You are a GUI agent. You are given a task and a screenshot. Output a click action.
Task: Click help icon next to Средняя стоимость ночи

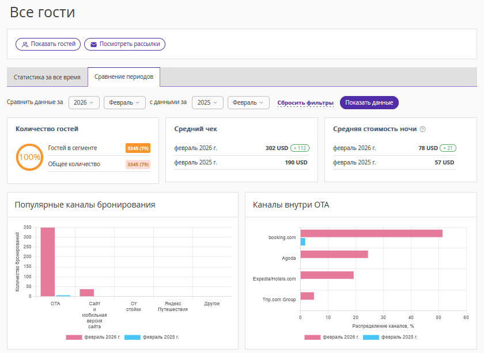tap(422, 129)
